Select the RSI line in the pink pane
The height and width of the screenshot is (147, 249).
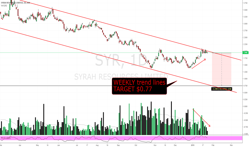coord(103,138)
